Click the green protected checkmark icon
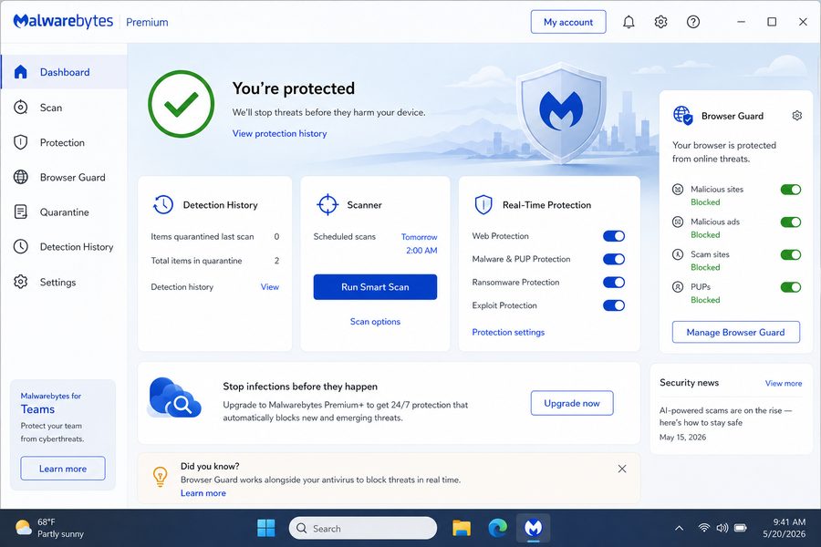Screen dimensions: 821x547 (182, 104)
